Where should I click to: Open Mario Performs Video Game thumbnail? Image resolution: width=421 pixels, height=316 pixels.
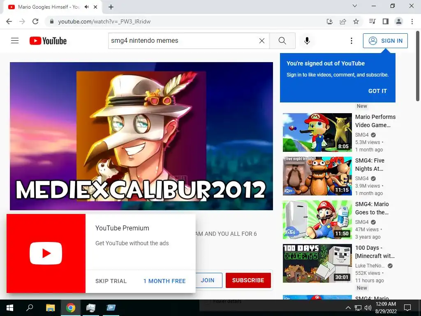pos(317,132)
